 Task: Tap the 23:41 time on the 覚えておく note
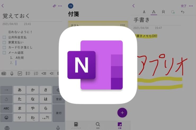point(27,24)
